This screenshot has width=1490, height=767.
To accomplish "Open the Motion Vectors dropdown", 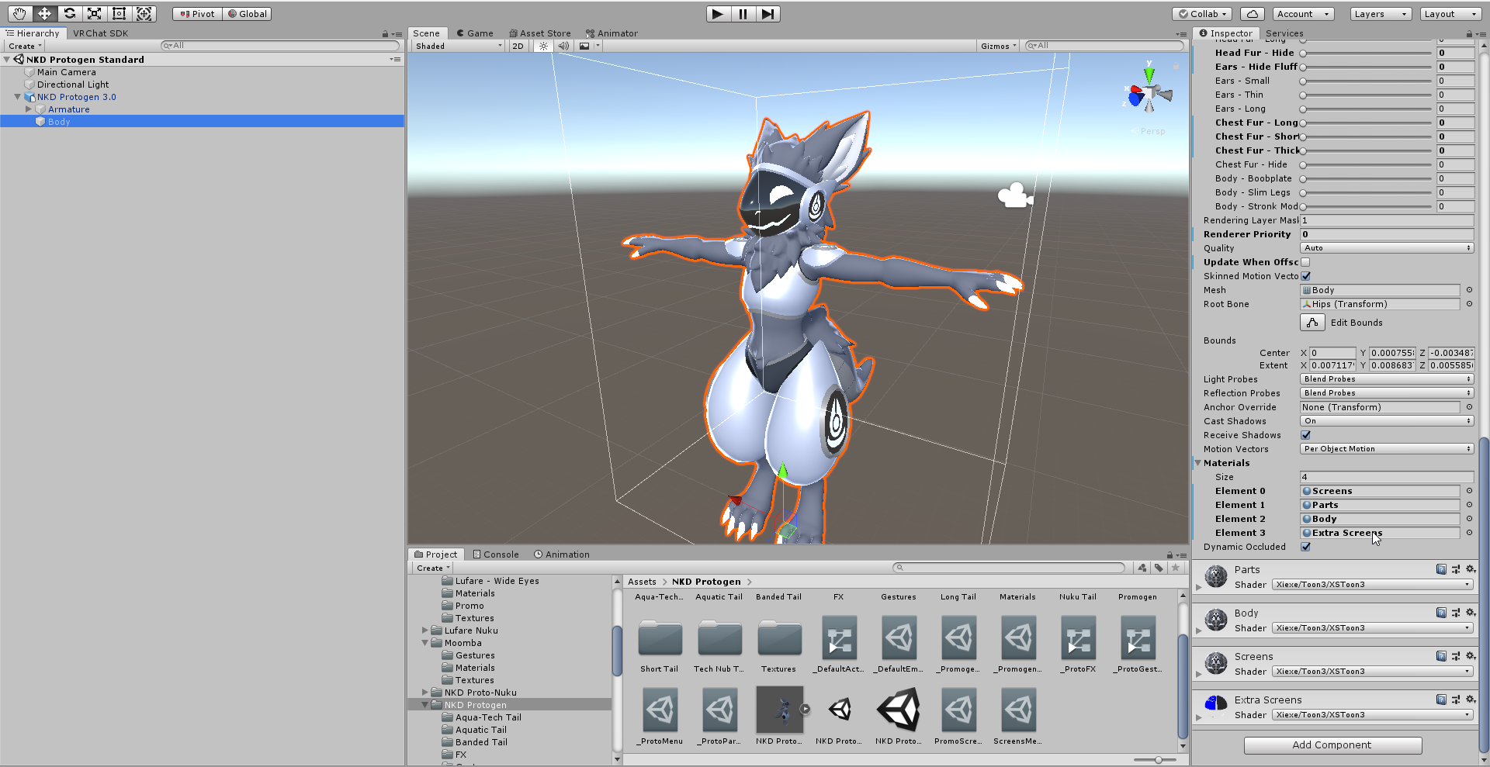I will coord(1387,449).
